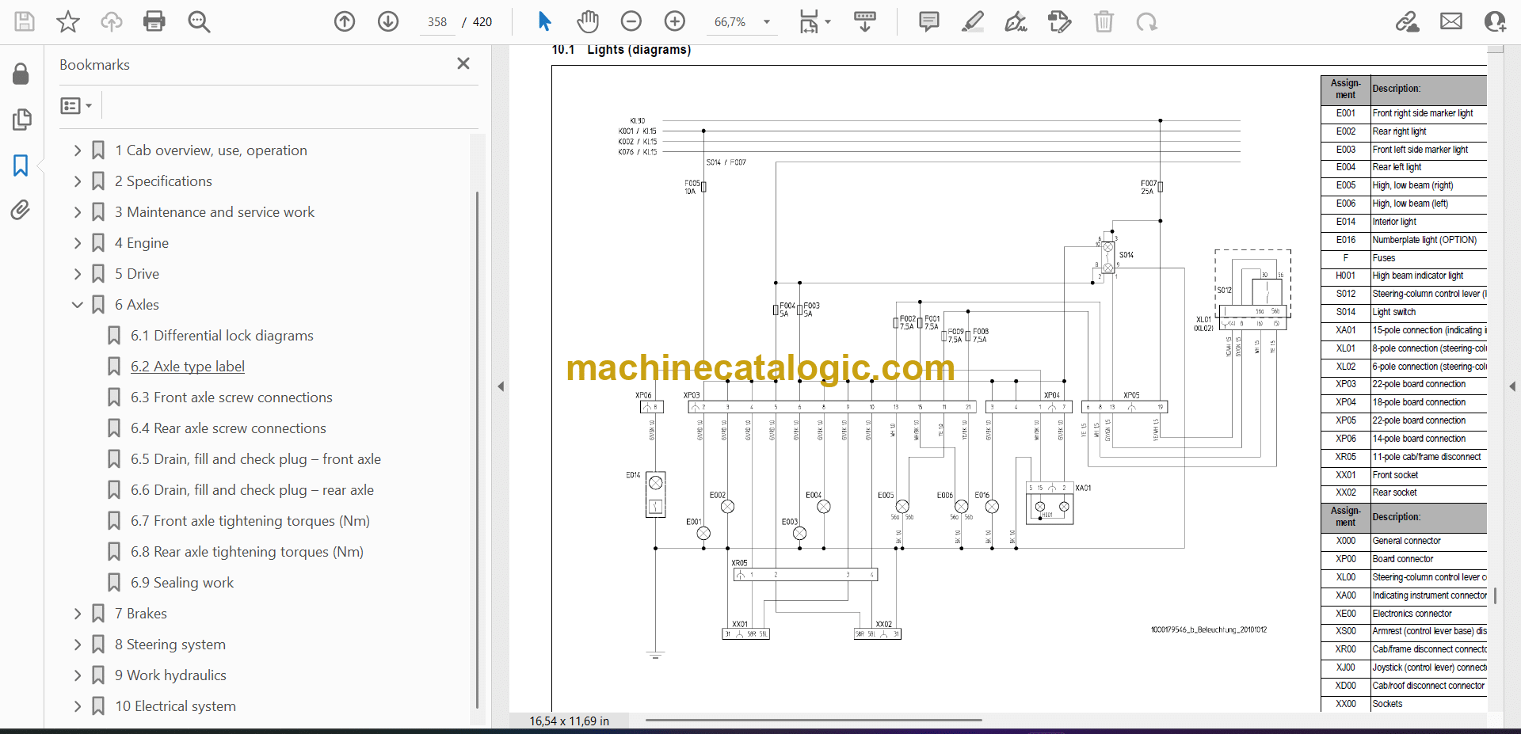The height and width of the screenshot is (734, 1521).
Task: Click the page number input field
Action: [x=437, y=22]
